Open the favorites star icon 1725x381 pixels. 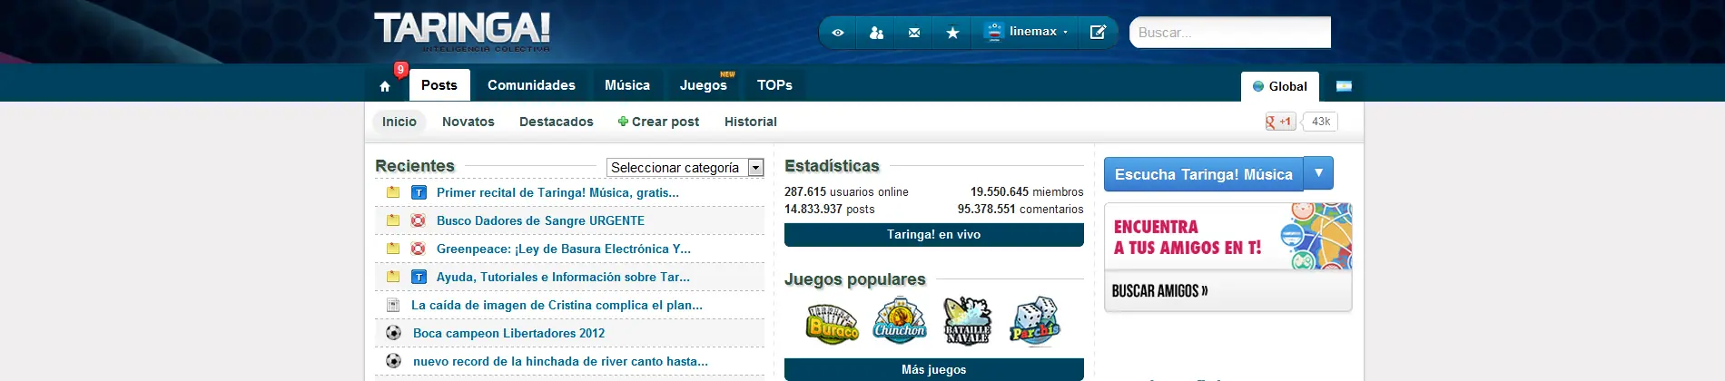click(x=952, y=33)
